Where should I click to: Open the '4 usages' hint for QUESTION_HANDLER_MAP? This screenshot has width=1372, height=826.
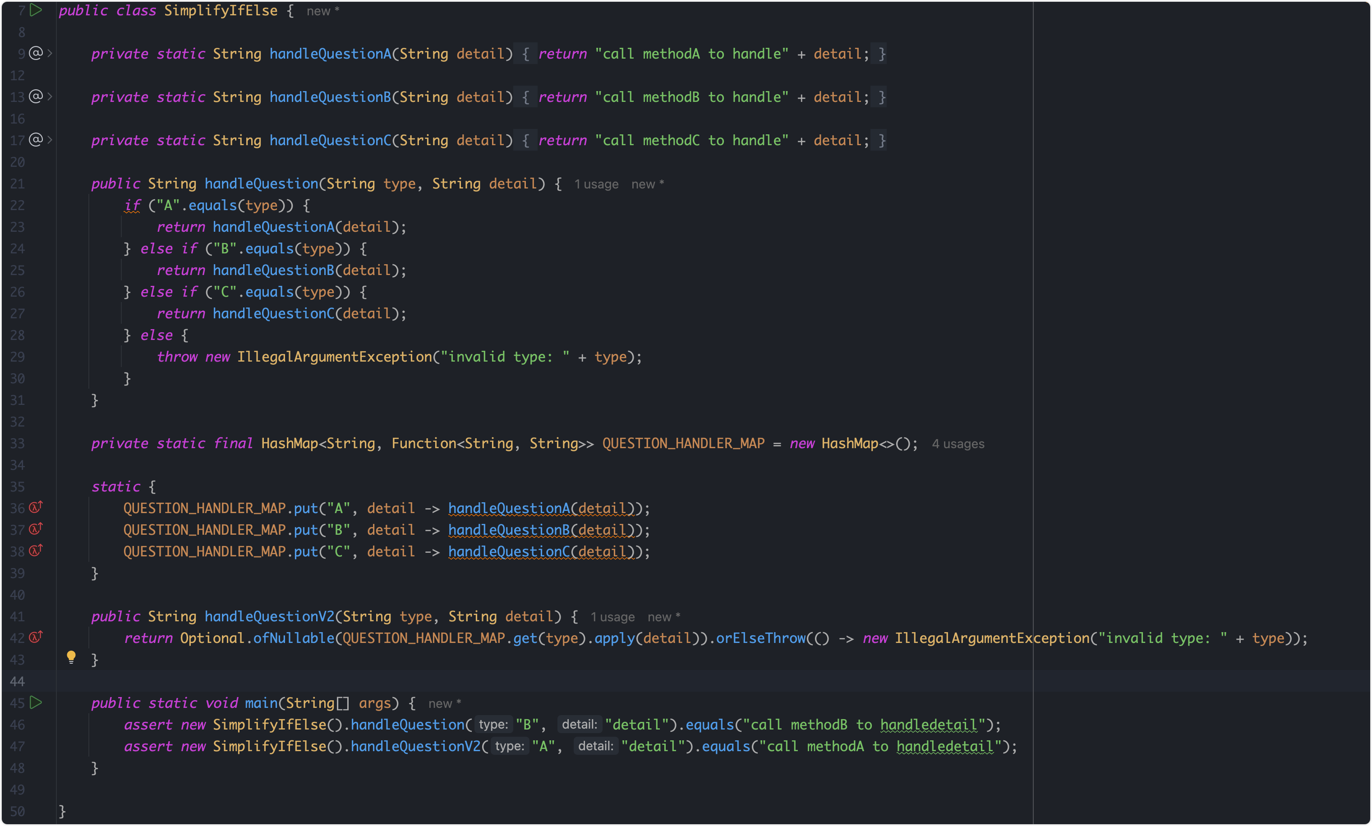[958, 444]
